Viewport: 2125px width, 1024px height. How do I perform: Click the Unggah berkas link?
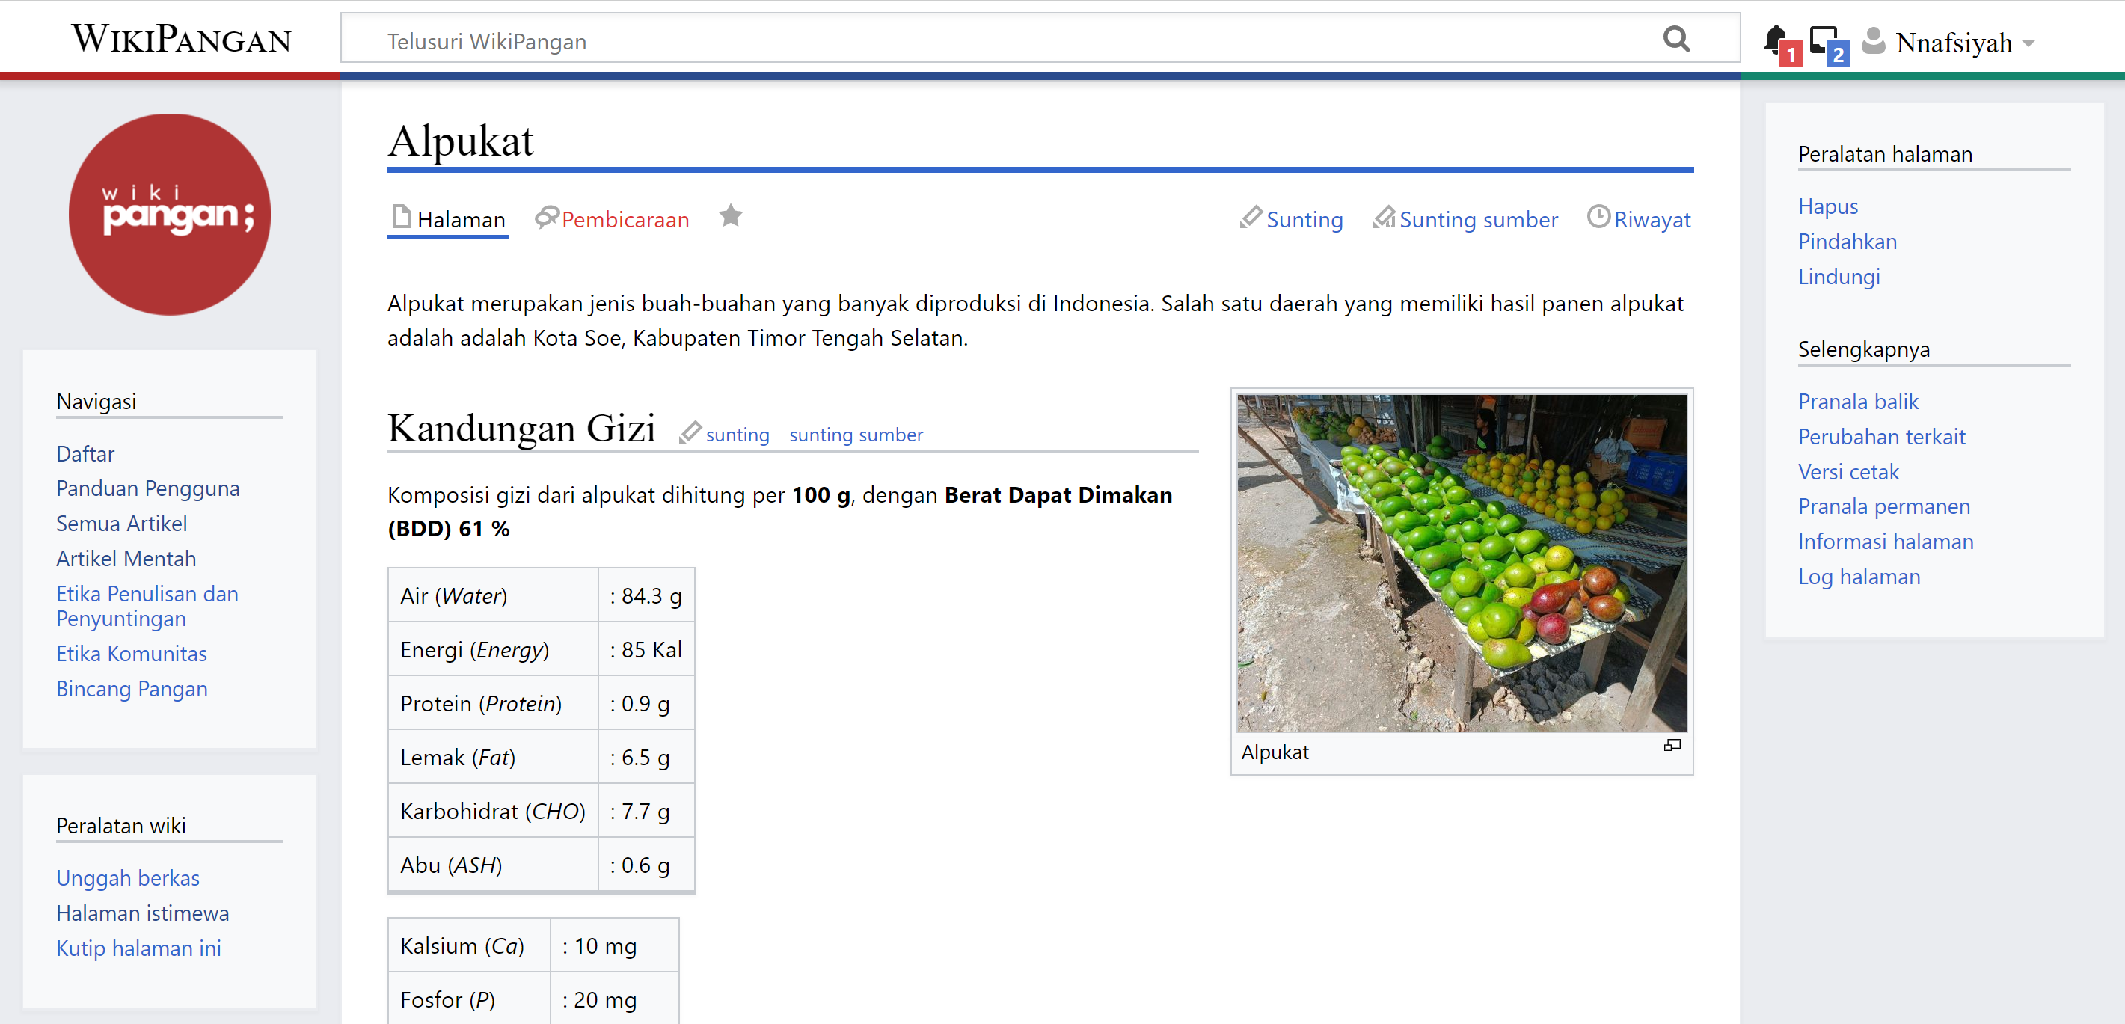point(128,878)
